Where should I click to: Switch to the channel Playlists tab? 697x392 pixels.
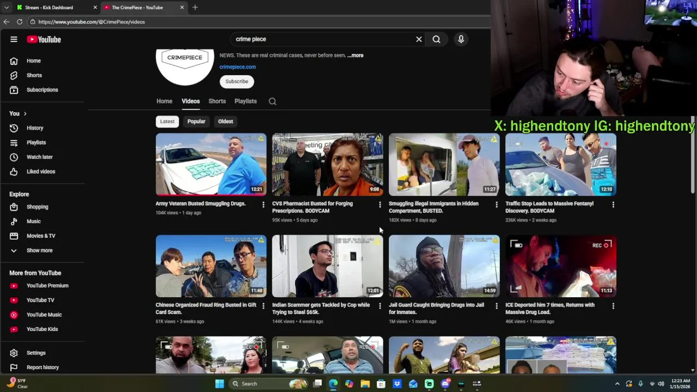coord(246,101)
